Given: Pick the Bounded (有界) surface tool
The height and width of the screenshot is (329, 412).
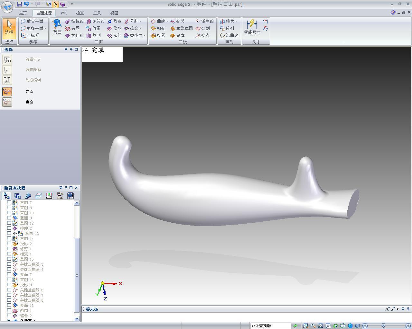Looking at the screenshot, I should pyautogui.click(x=72, y=28).
